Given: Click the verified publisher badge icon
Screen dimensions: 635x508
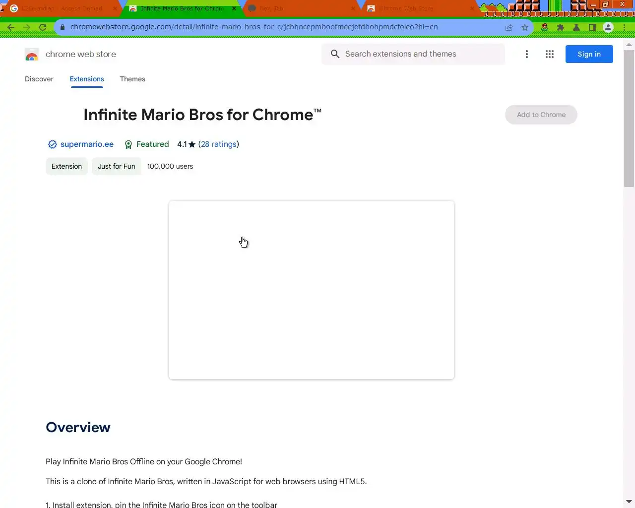Looking at the screenshot, I should point(52,144).
